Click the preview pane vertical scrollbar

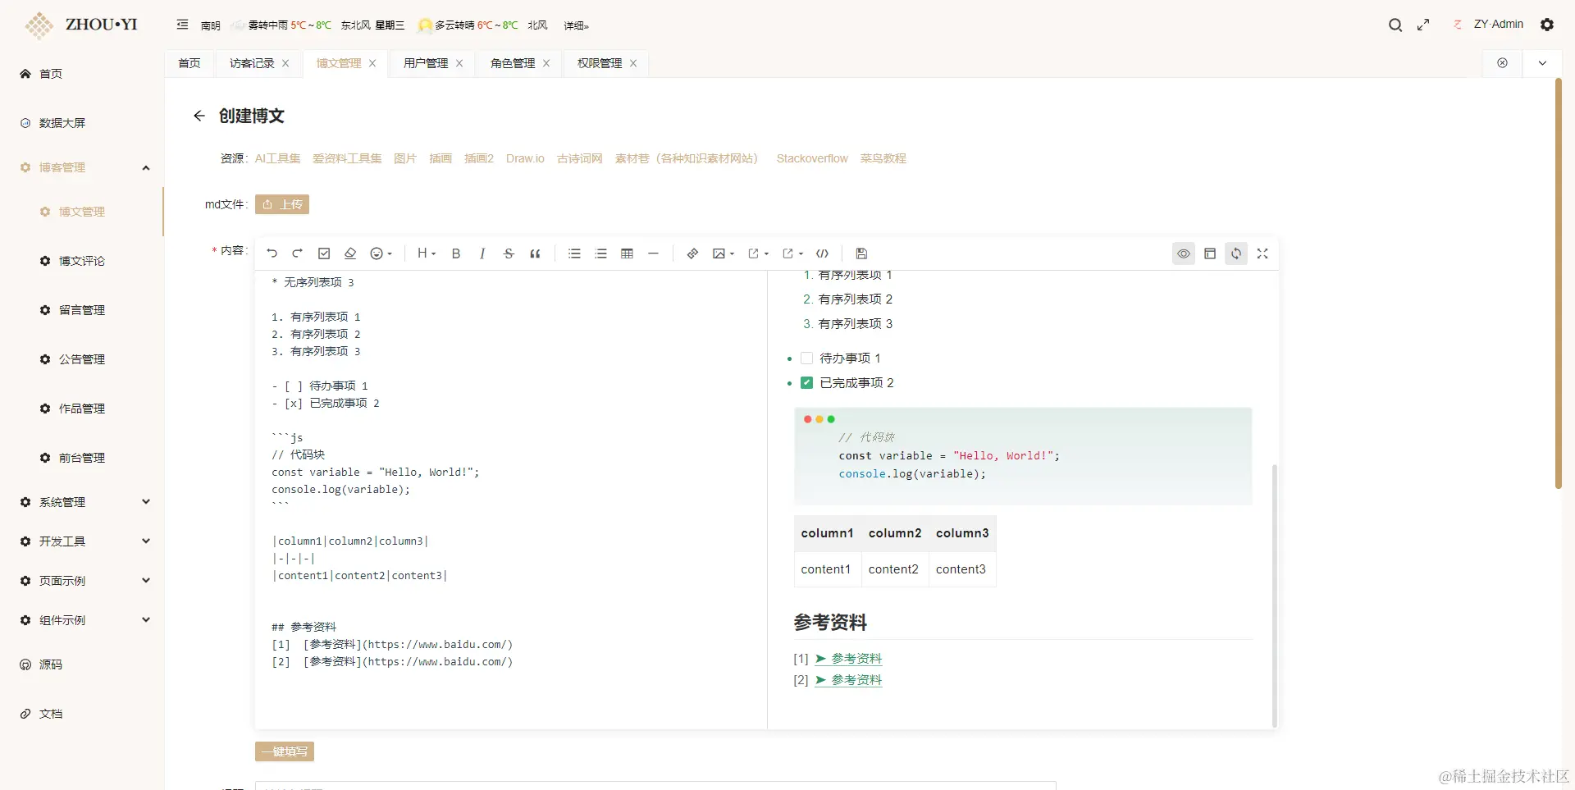(1274, 595)
